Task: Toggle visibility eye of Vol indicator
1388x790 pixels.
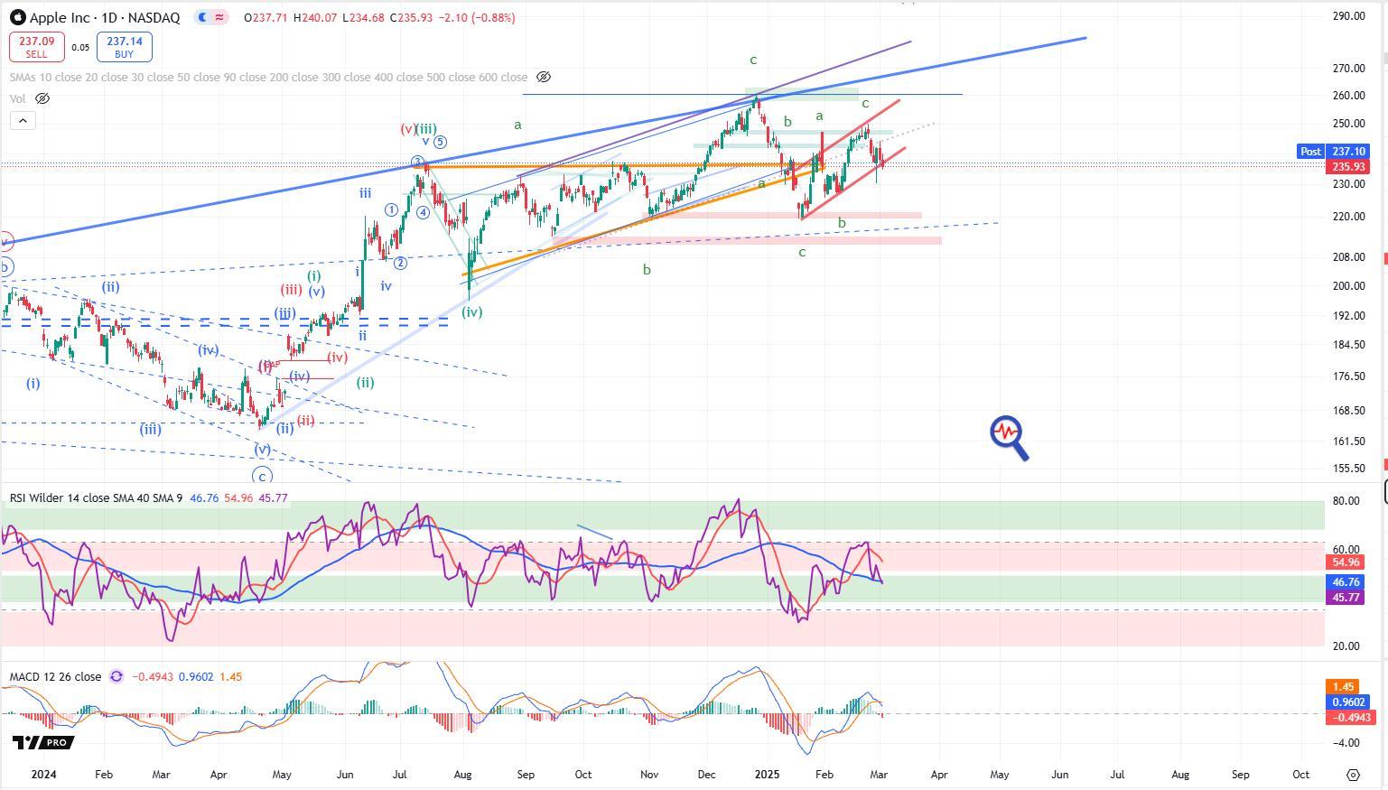Action: coord(42,98)
